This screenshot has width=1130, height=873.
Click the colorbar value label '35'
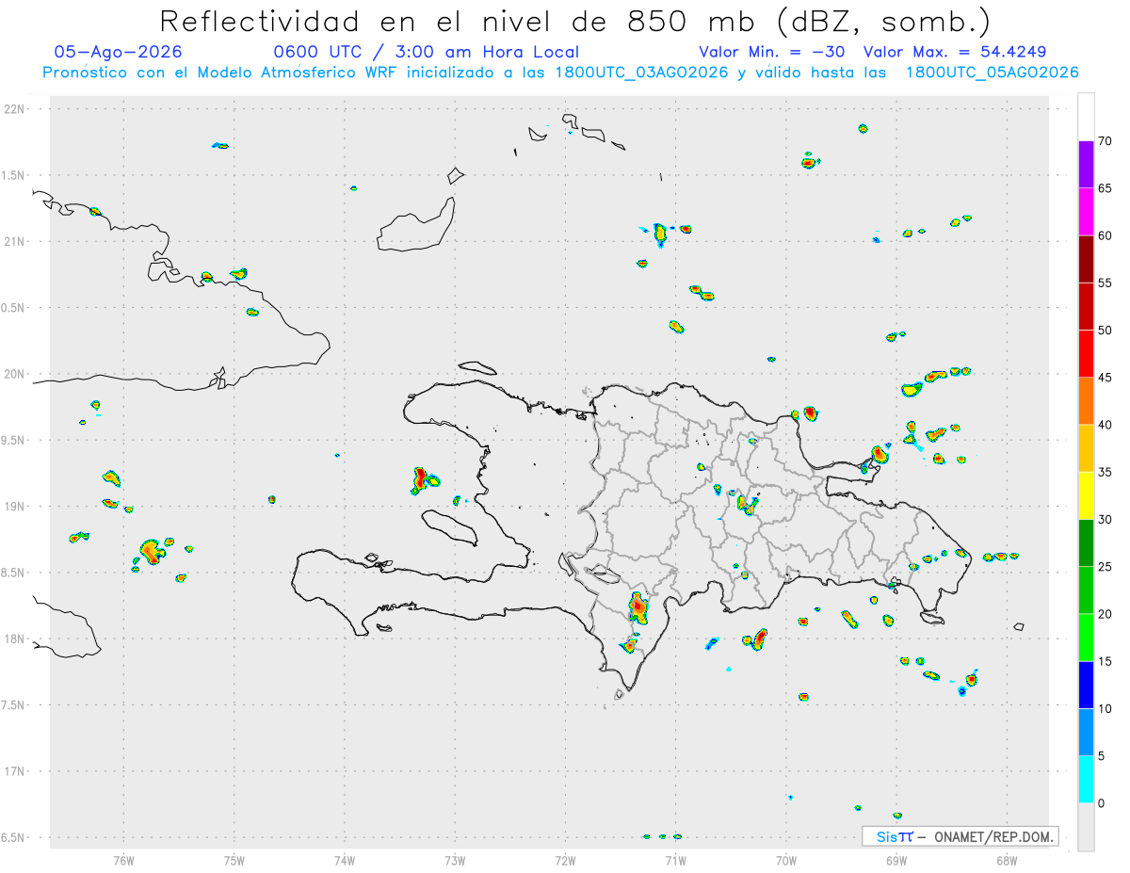(x=1105, y=472)
